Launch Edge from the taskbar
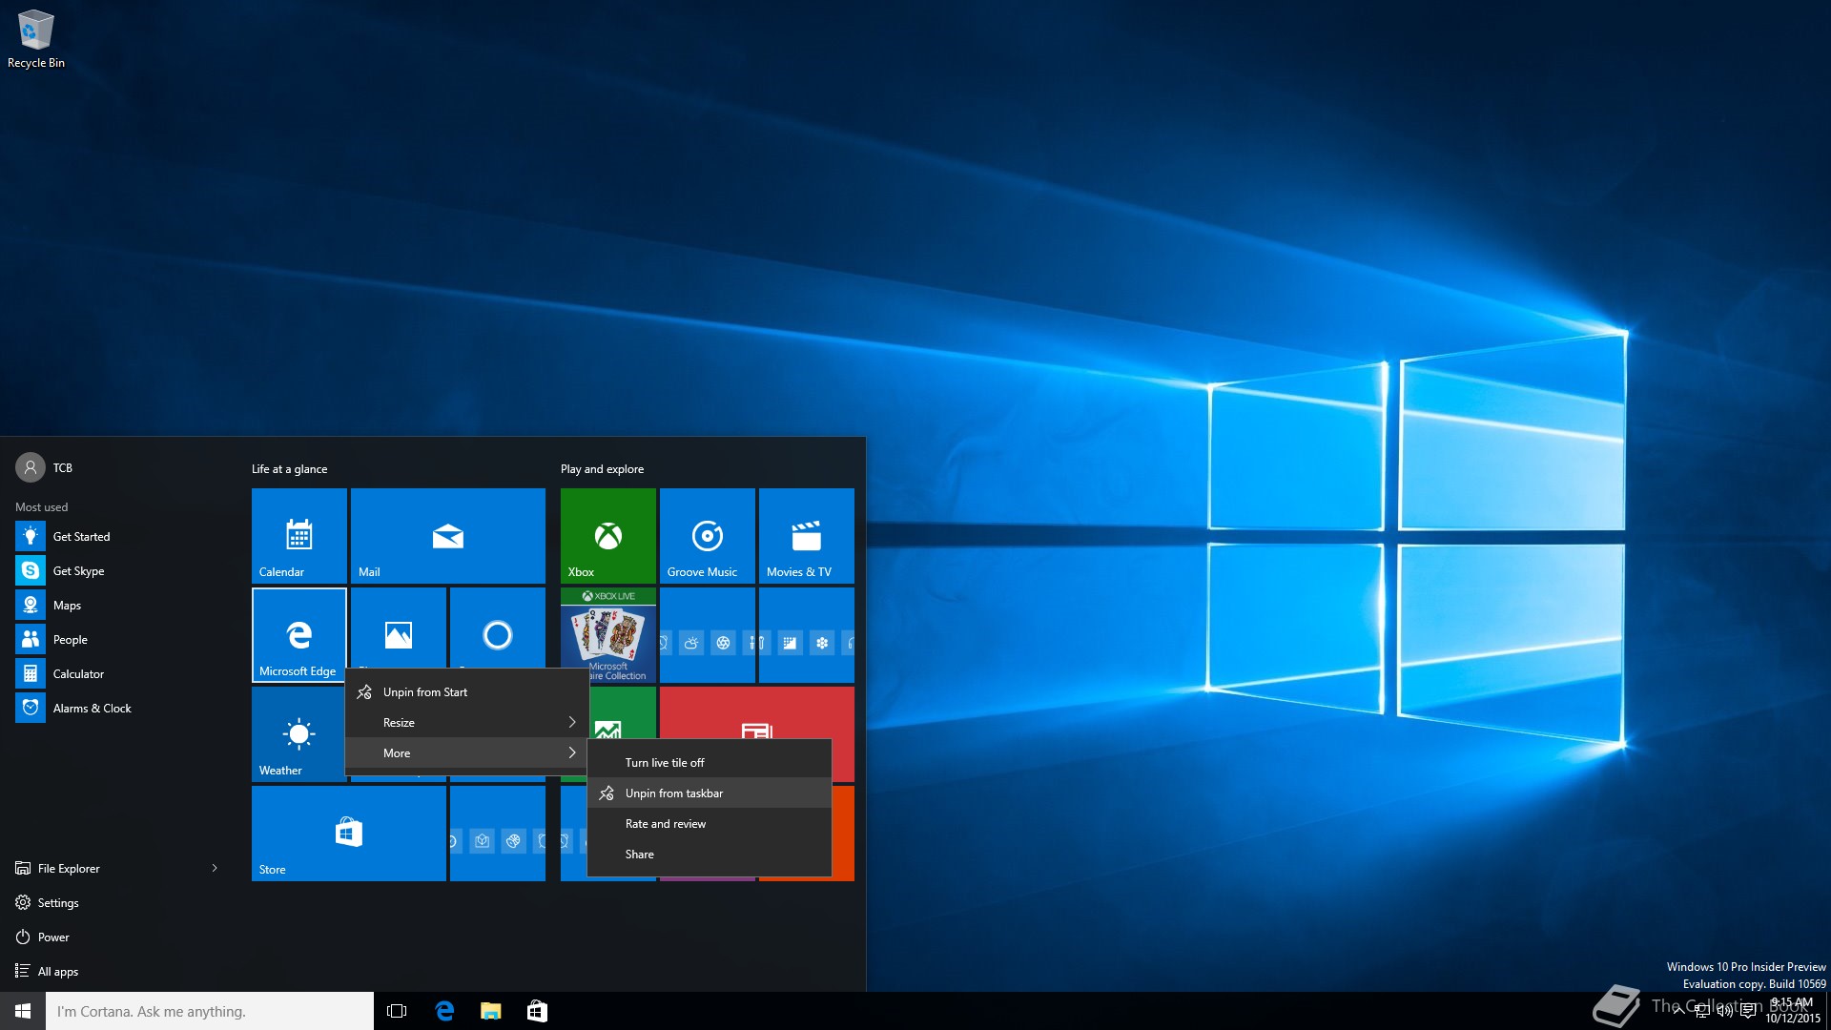Screen dimensions: 1831x1030 click(444, 1011)
